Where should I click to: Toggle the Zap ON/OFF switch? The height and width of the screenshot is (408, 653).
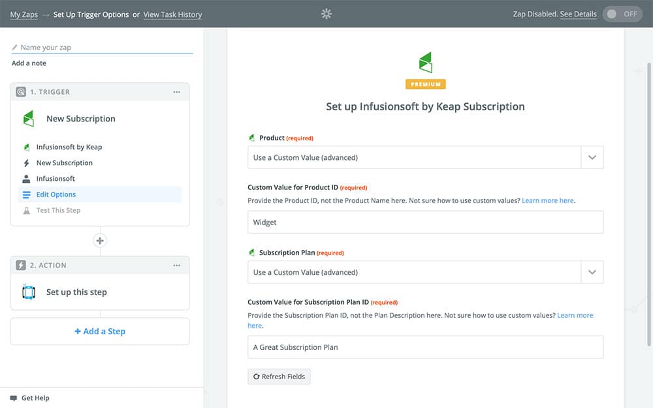(622, 14)
